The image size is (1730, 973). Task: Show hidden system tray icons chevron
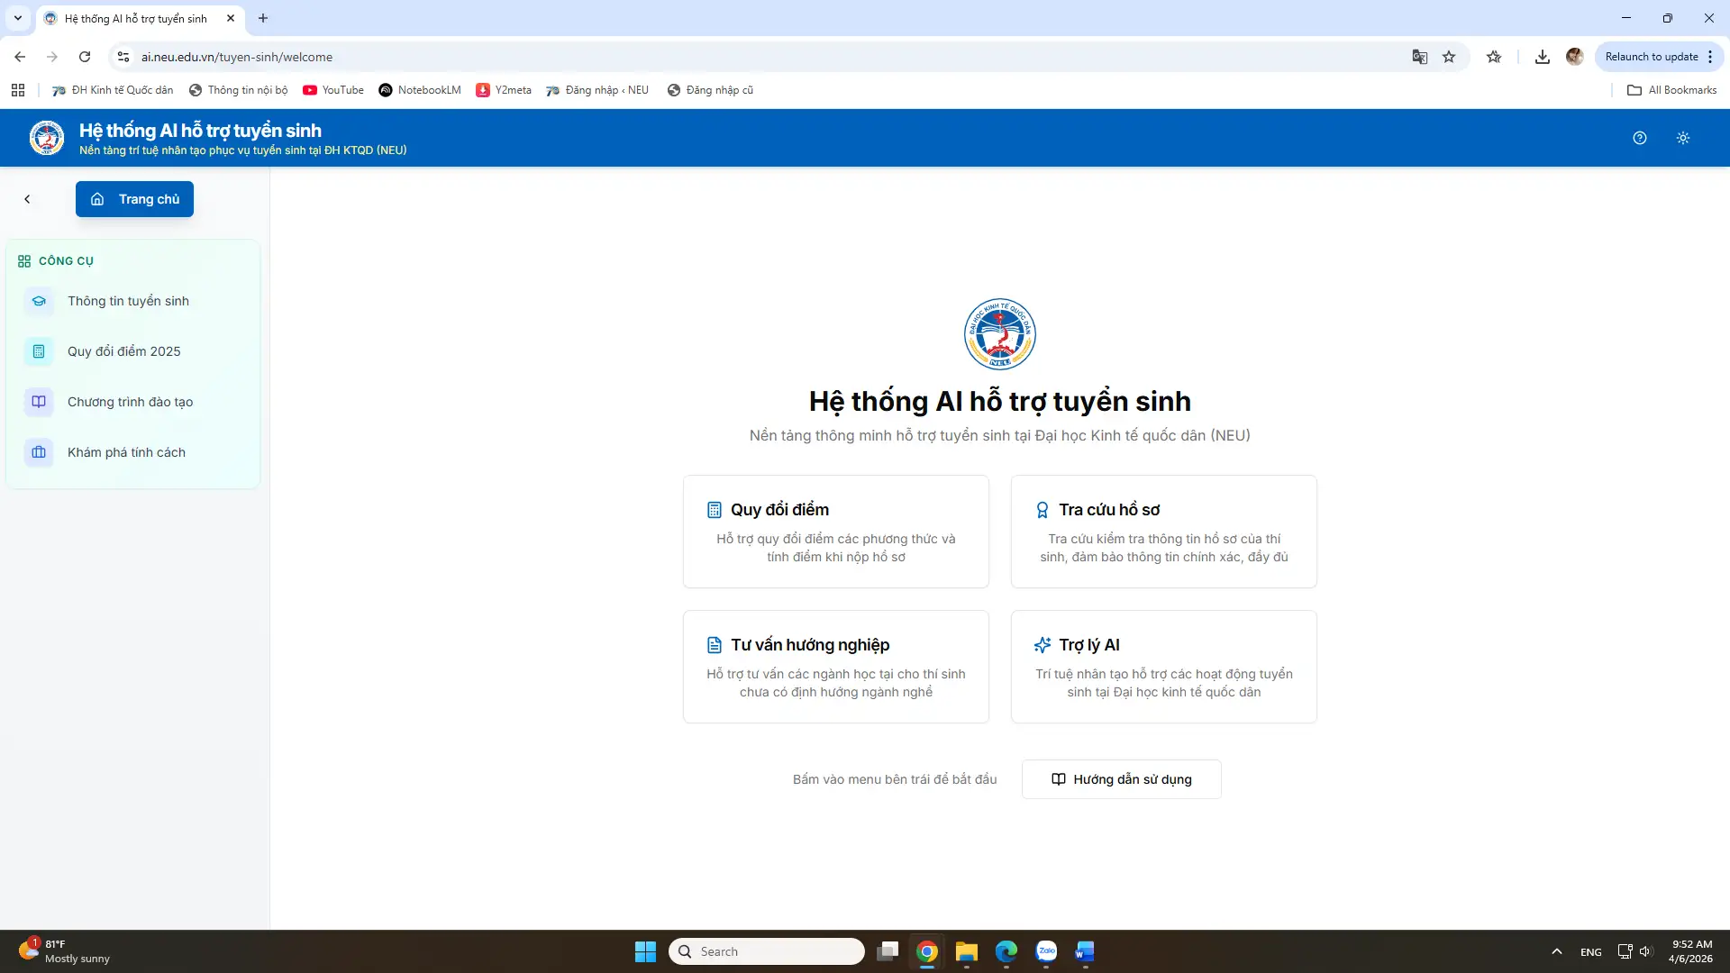click(x=1556, y=951)
